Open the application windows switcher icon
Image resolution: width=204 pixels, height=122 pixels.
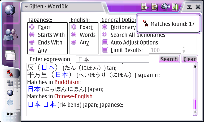(x=10, y=55)
